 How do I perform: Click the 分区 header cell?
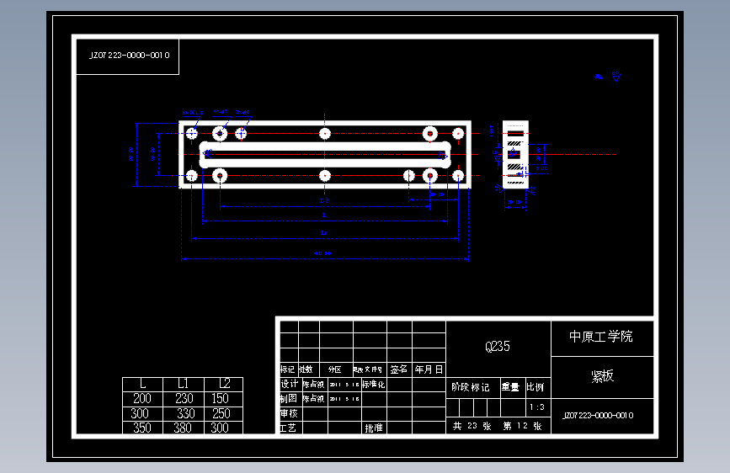pyautogui.click(x=335, y=369)
